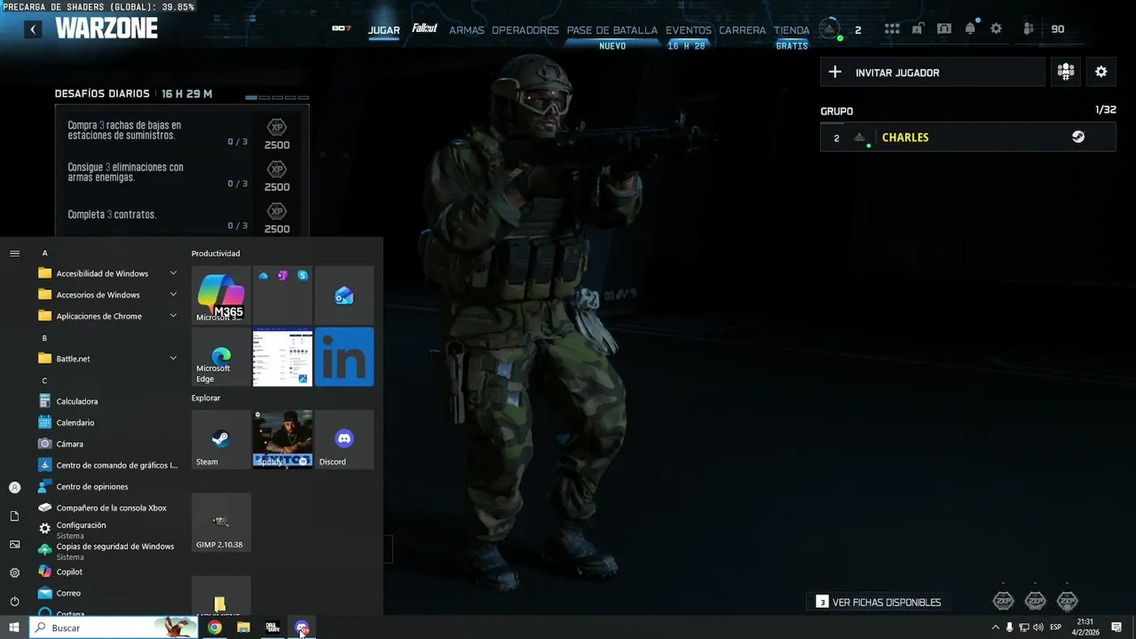This screenshot has width=1136, height=639.
Task: Expand Accesibilidad de Windows folder
Action: point(108,273)
